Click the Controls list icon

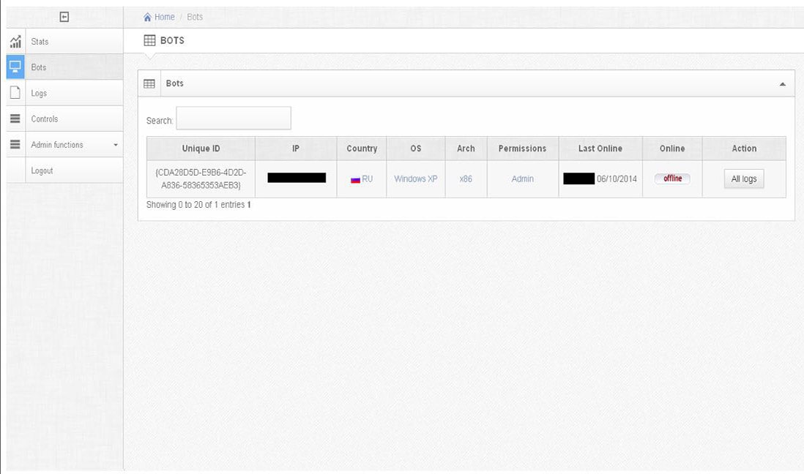pos(15,118)
